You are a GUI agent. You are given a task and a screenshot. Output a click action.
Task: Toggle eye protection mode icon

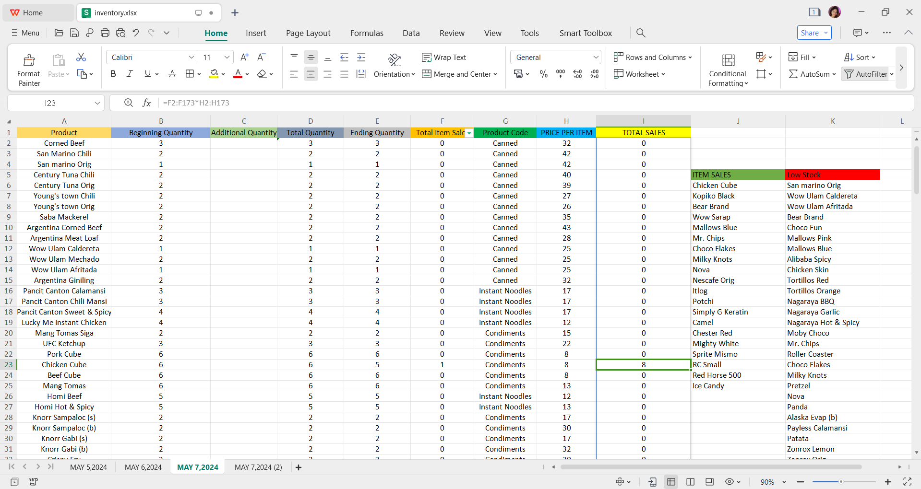730,482
